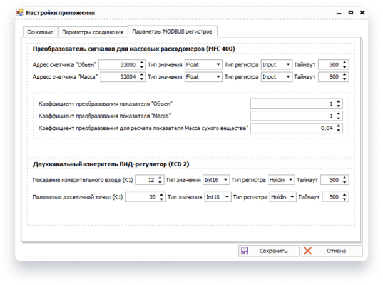This screenshot has width=383, height=285.
Task: Decrease the Масса counter address with down arrow
Action: [142, 79]
